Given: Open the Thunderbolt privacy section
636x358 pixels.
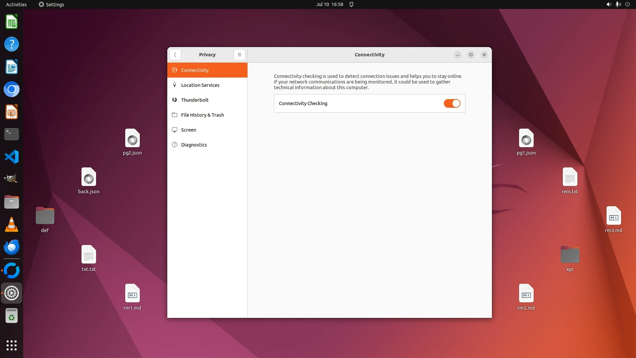Looking at the screenshot, I should pos(195,100).
